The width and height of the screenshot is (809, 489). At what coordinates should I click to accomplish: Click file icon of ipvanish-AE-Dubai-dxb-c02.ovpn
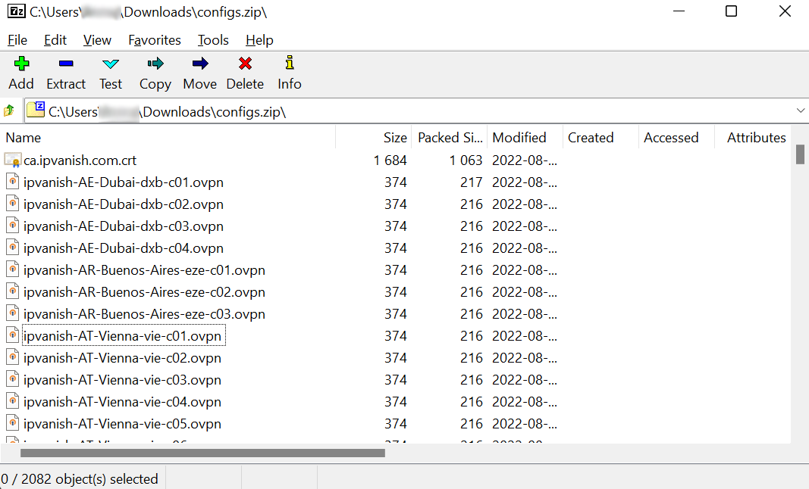13,204
